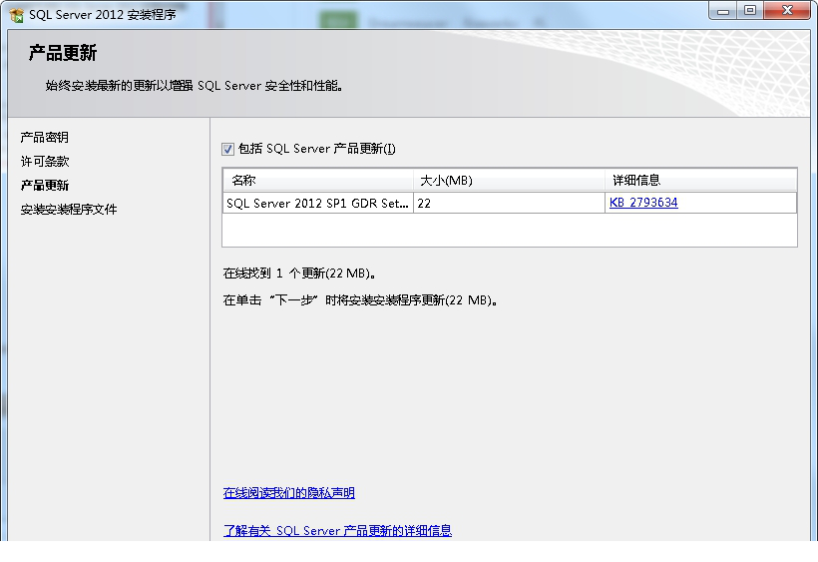Click the size value 22 cell
The width and height of the screenshot is (818, 562).
509,203
